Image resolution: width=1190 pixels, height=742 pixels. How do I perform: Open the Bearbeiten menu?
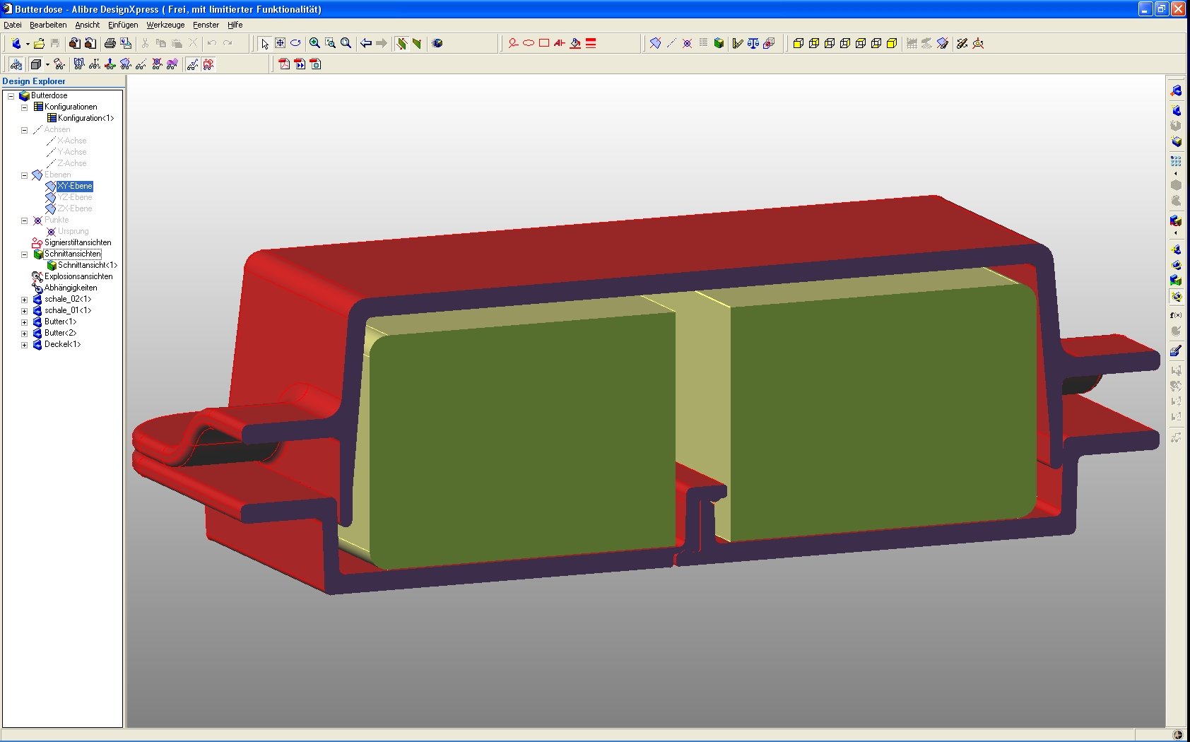[48, 25]
